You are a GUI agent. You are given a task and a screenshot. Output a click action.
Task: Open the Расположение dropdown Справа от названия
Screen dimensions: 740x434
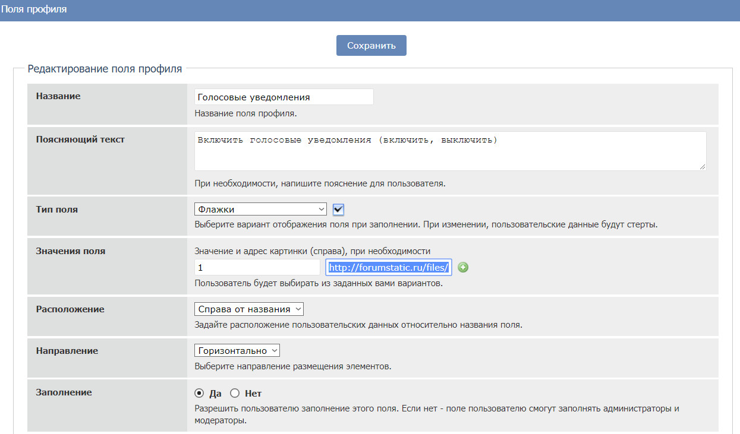coord(249,309)
